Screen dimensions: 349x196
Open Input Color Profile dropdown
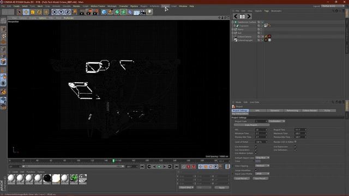pos(262,174)
